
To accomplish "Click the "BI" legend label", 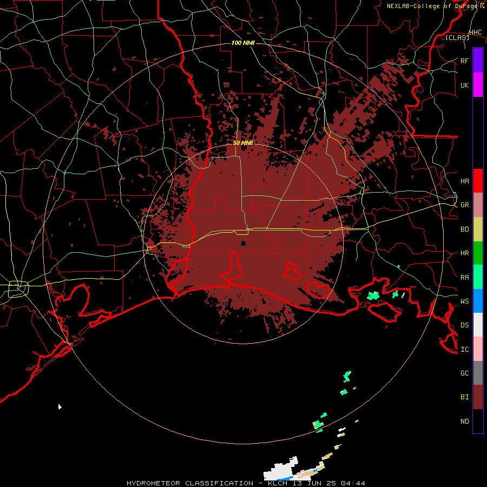I will click(465, 397).
